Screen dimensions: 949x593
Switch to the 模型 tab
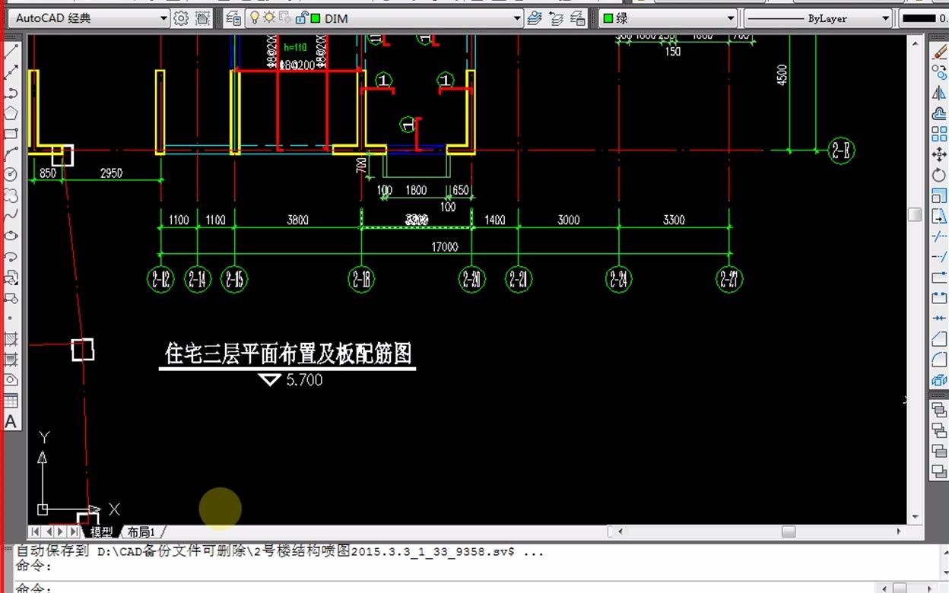coord(101,532)
